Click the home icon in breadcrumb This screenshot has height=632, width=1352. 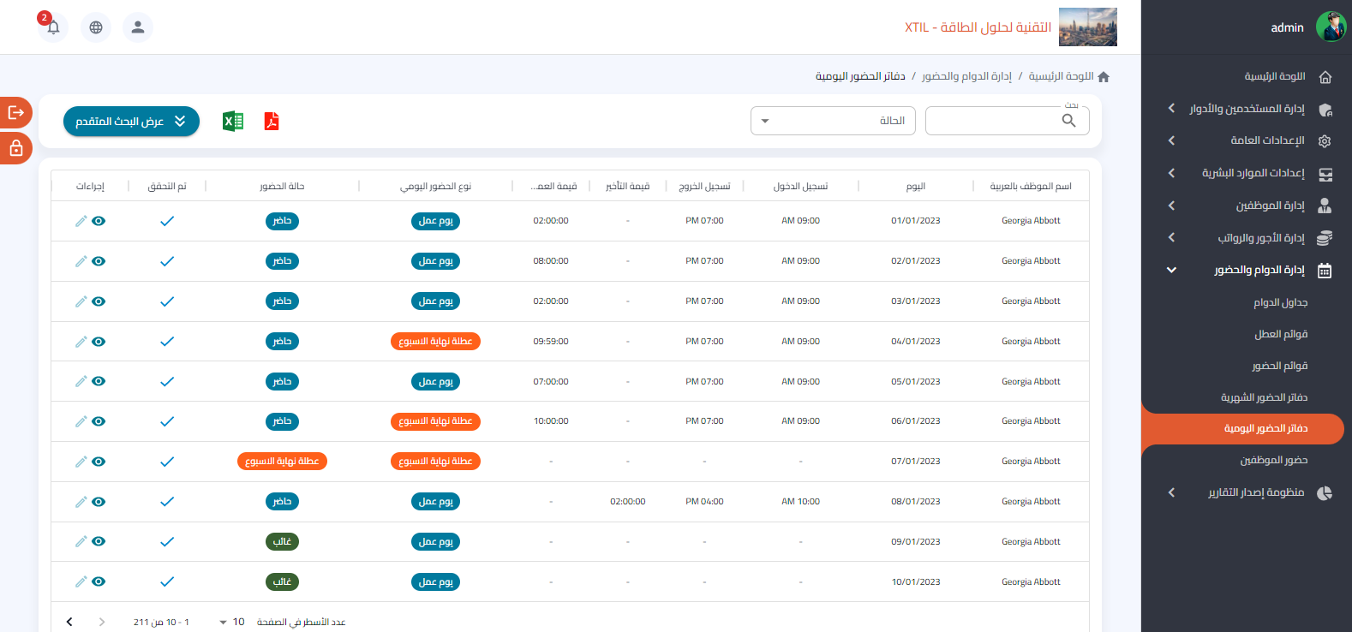[x=1104, y=77]
